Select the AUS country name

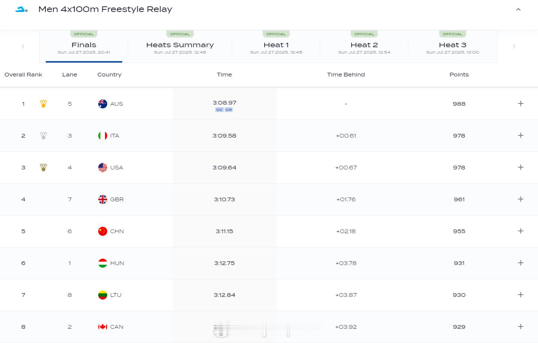pos(117,104)
